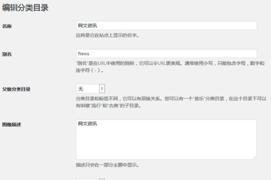Image resolution: width=271 pixels, height=180 pixels.
Task: Click the up-down arrow on the 父级分类目录 select
Action: click(x=102, y=89)
